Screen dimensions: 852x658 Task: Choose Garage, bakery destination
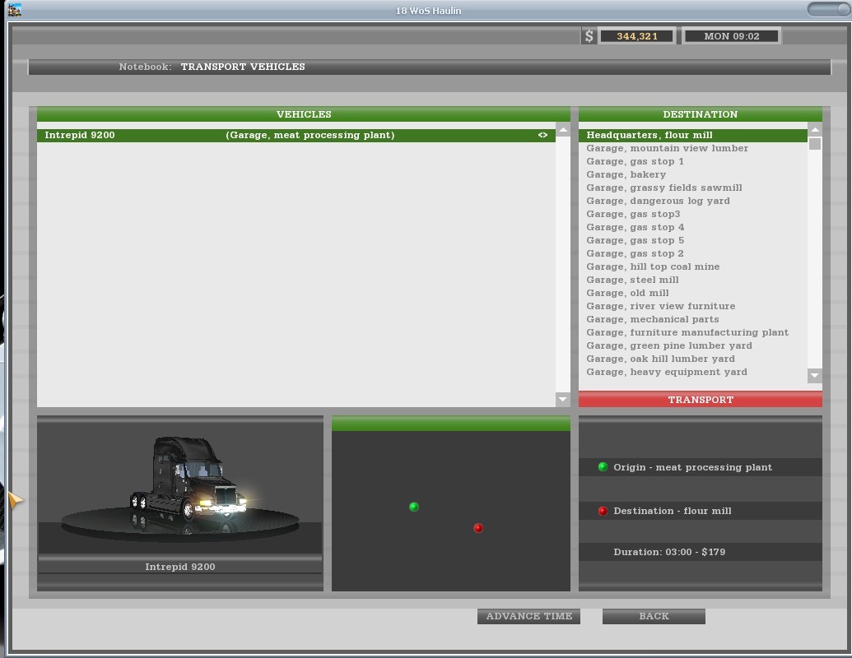626,174
